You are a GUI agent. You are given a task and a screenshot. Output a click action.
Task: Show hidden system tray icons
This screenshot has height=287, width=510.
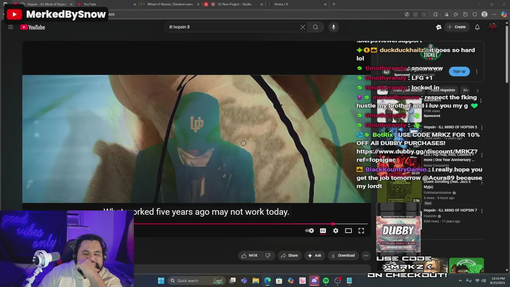(x=460, y=281)
